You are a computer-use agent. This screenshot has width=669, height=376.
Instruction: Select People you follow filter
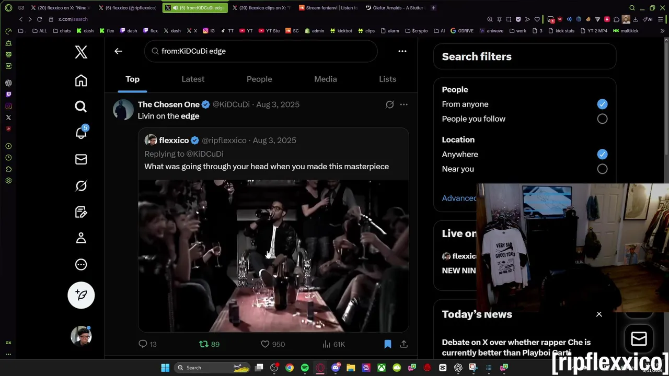click(602, 119)
